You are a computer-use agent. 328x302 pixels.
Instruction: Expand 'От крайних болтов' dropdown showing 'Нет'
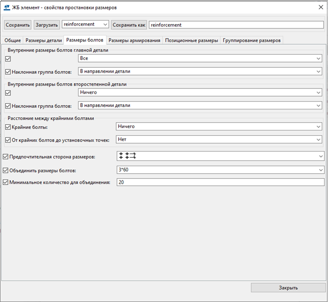click(x=218, y=140)
